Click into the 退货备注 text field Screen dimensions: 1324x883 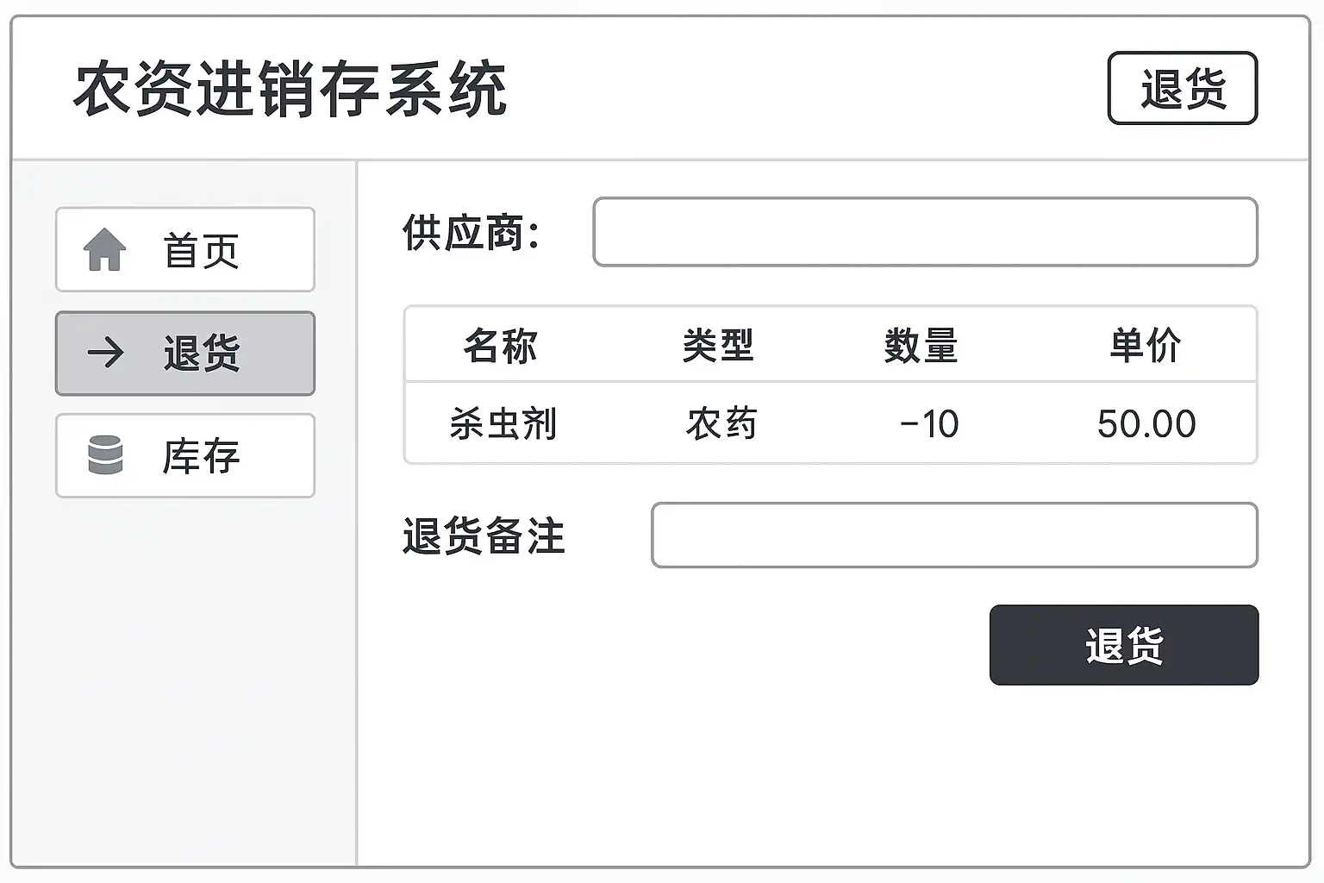point(954,535)
